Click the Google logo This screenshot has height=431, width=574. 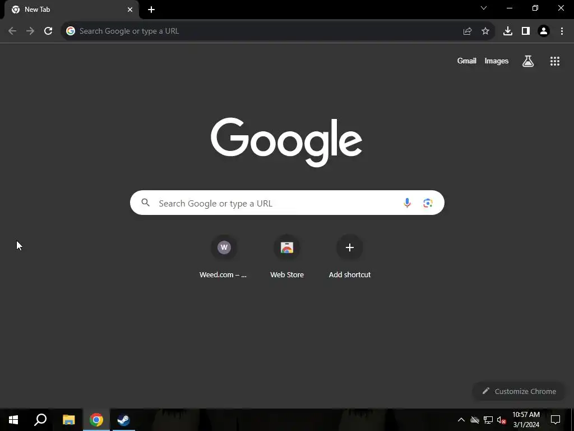[x=286, y=142]
